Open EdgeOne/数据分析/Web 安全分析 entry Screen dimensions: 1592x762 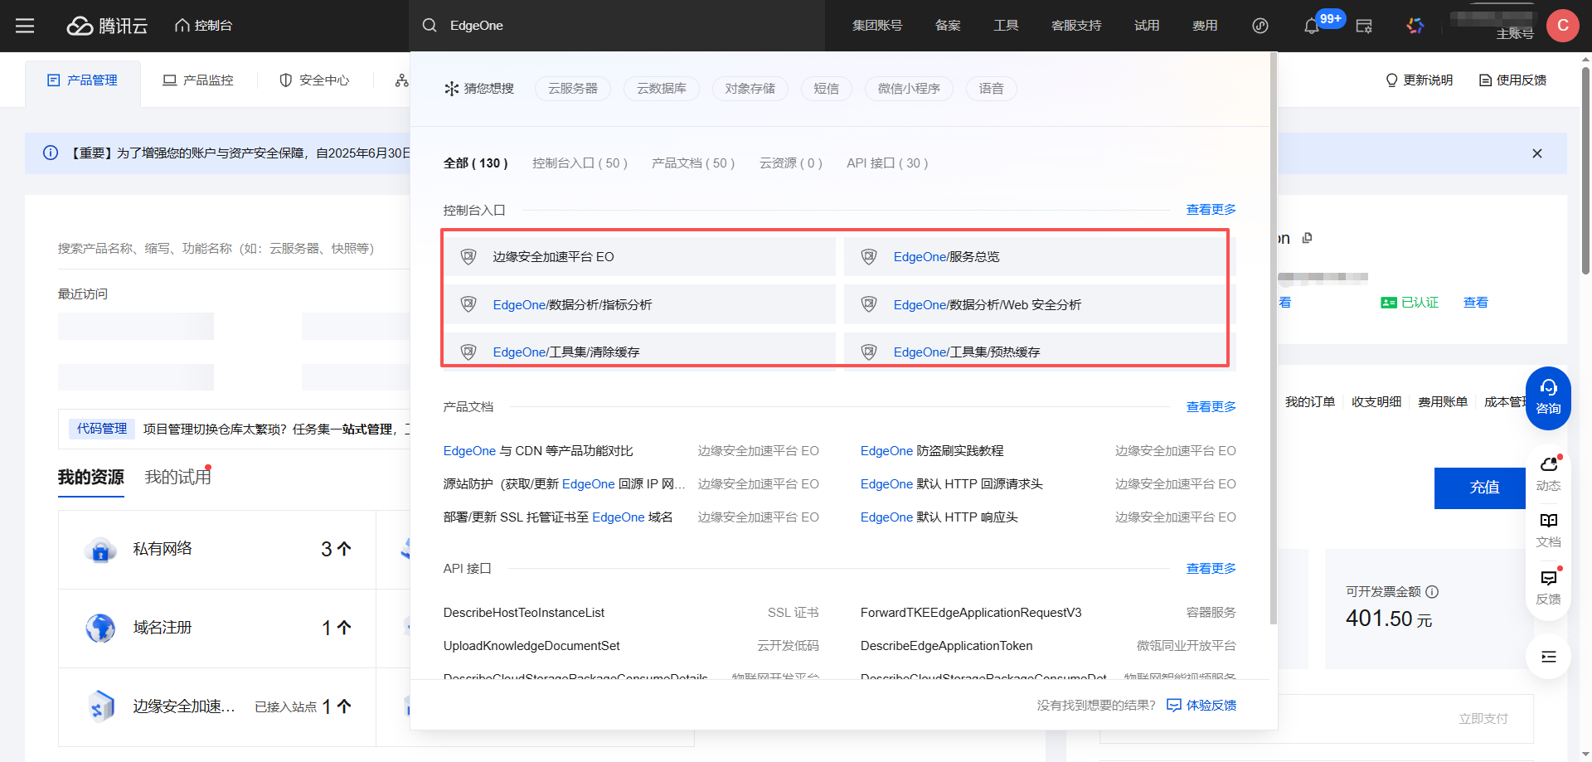point(1040,305)
